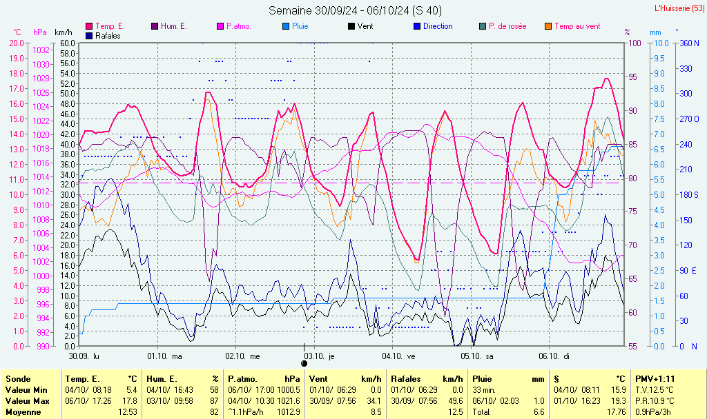Click the teal P. de rosée legend swatch

[x=483, y=27]
